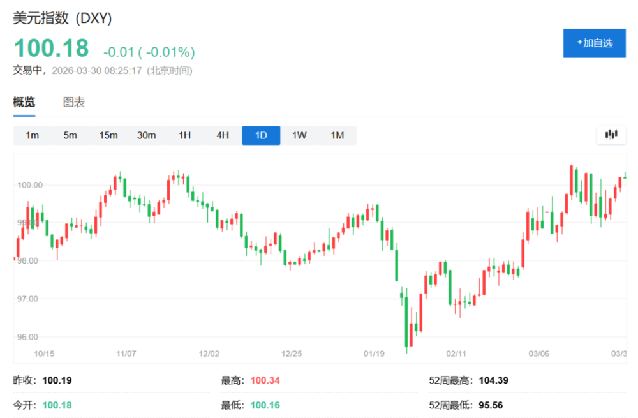
Task: Click the 最高 value 100.34
Action: [x=265, y=381]
